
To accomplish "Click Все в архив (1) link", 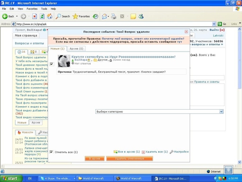I will pos(127,152).
